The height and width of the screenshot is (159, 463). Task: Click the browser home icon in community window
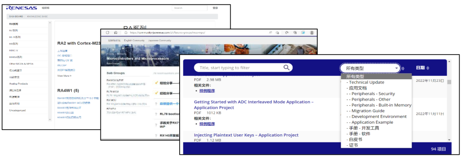[x=116, y=32]
